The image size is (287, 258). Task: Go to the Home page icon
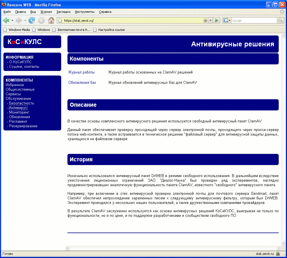tap(51, 20)
